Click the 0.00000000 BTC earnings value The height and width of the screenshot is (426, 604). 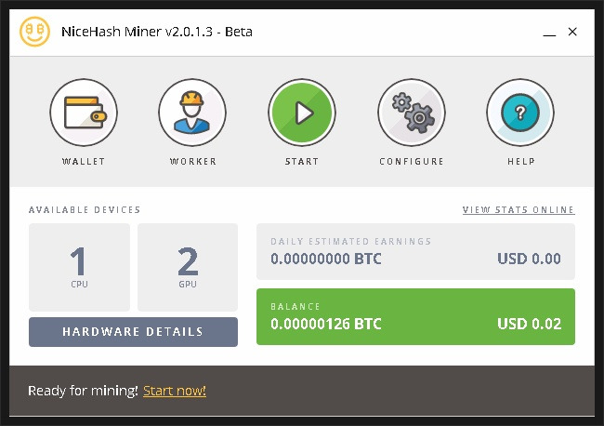pyautogui.click(x=326, y=259)
